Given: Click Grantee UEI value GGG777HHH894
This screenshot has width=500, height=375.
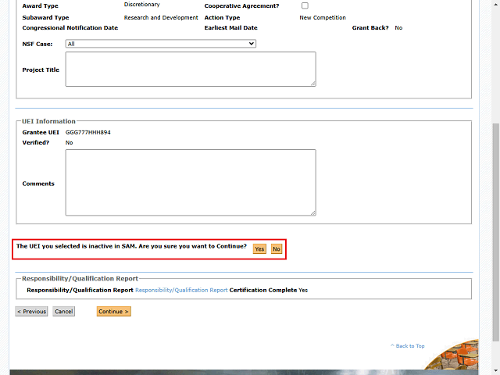Looking at the screenshot, I should tap(88, 132).
